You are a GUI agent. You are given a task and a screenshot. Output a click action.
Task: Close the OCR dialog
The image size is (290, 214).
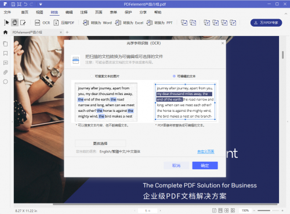tap(223, 43)
